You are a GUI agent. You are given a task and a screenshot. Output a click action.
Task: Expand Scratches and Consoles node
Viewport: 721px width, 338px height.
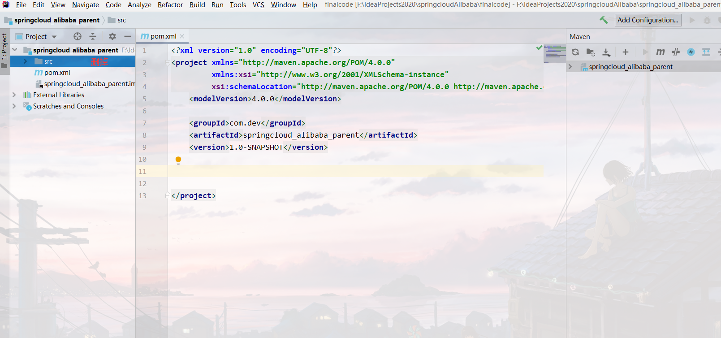coord(14,106)
